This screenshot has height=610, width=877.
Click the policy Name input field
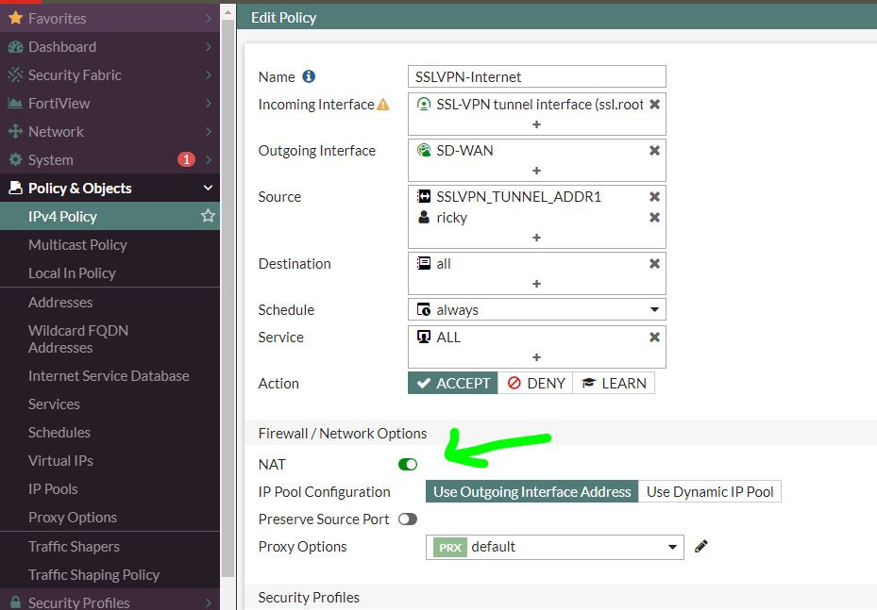pos(537,76)
